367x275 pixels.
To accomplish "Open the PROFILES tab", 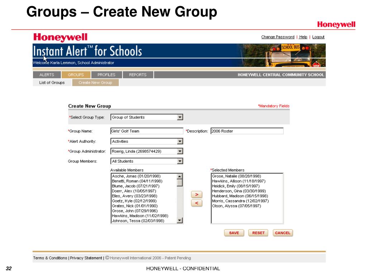I will pyautogui.click(x=106, y=75).
